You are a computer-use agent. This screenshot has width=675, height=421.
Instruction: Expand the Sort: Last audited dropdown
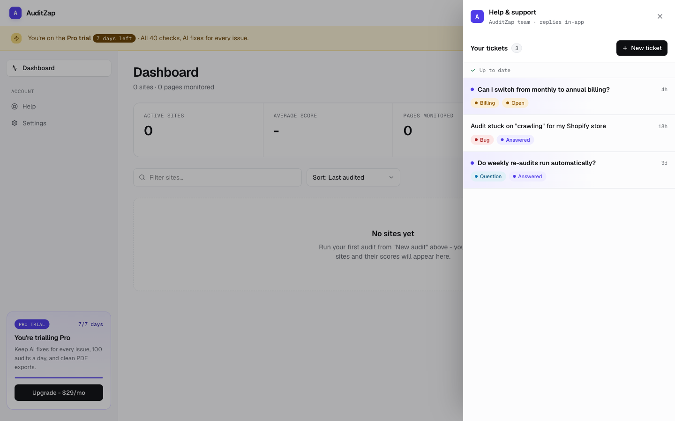[x=353, y=177]
